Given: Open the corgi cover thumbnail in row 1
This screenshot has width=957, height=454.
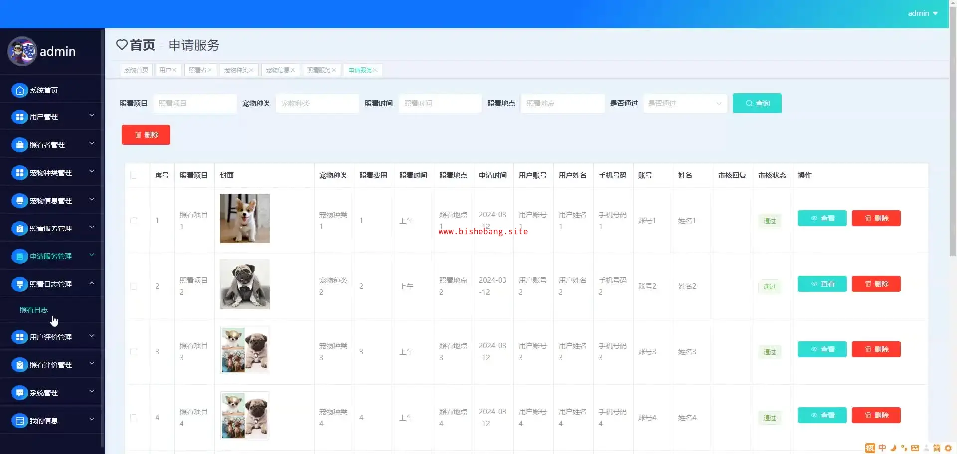Looking at the screenshot, I should tap(245, 219).
